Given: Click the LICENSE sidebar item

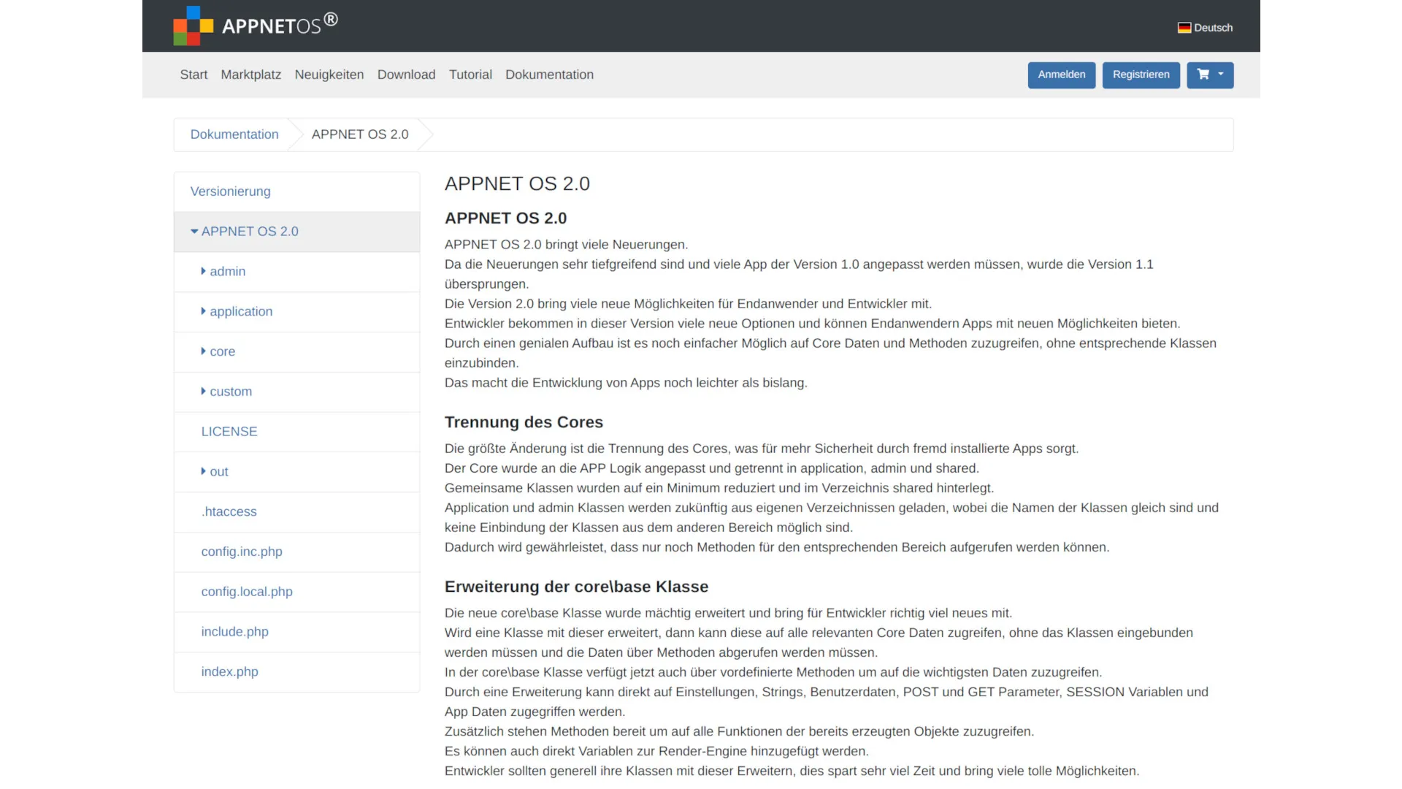Looking at the screenshot, I should point(229,430).
